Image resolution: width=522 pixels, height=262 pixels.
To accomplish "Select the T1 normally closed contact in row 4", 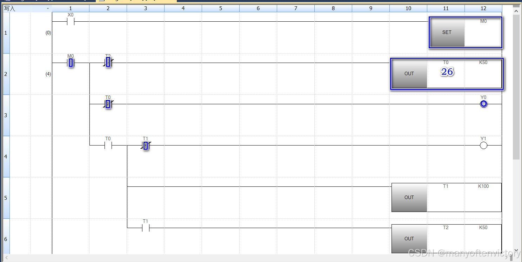I will point(146,145).
